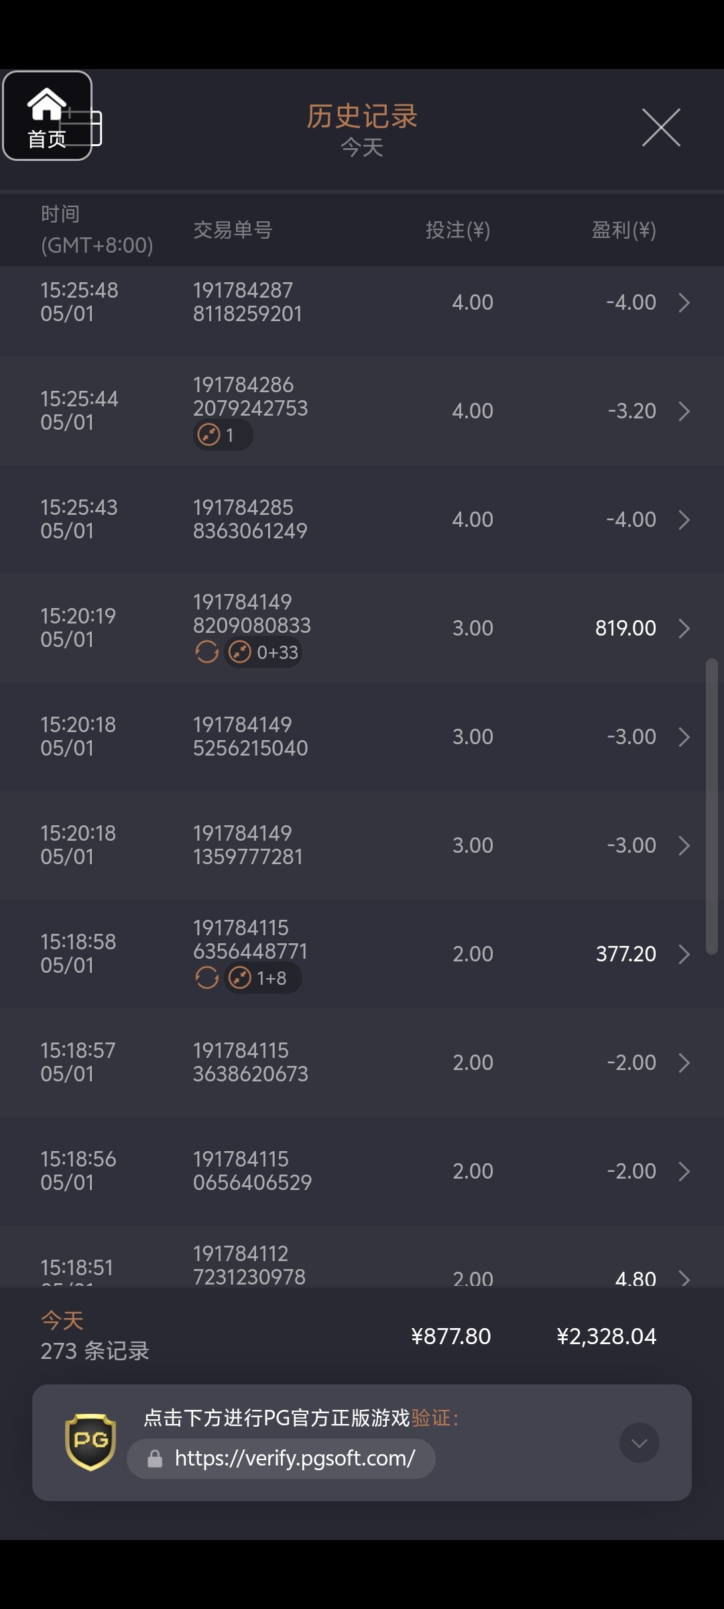Click the circular refresh icon beside 0+33

[207, 652]
